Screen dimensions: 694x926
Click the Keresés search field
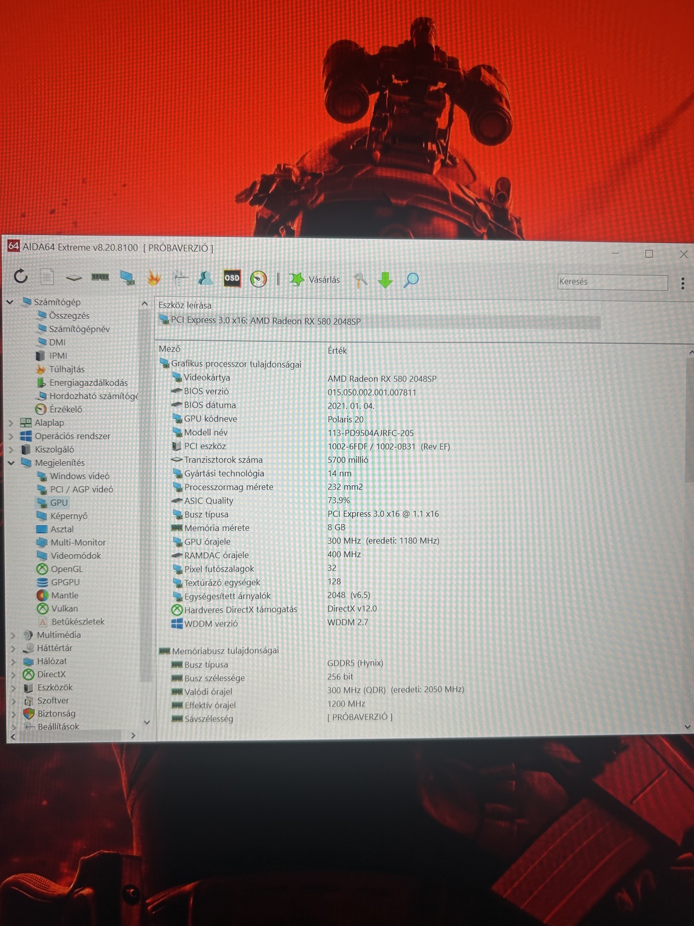(613, 282)
